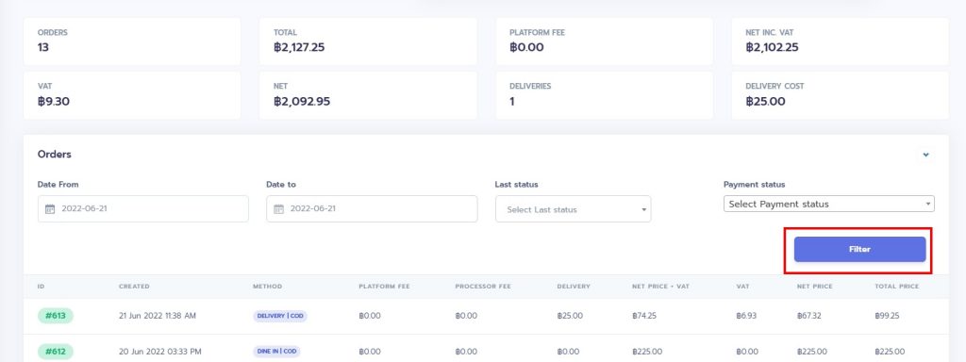The width and height of the screenshot is (966, 362).
Task: Click the Filter button
Action: (859, 249)
